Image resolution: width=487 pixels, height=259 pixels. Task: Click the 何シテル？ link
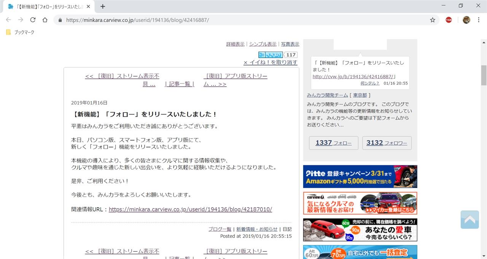(370, 83)
